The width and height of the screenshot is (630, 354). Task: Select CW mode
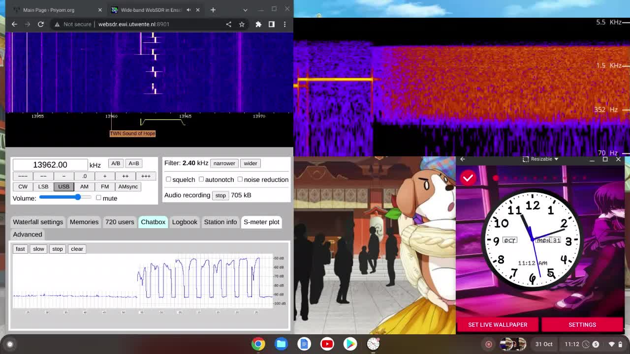(x=23, y=186)
